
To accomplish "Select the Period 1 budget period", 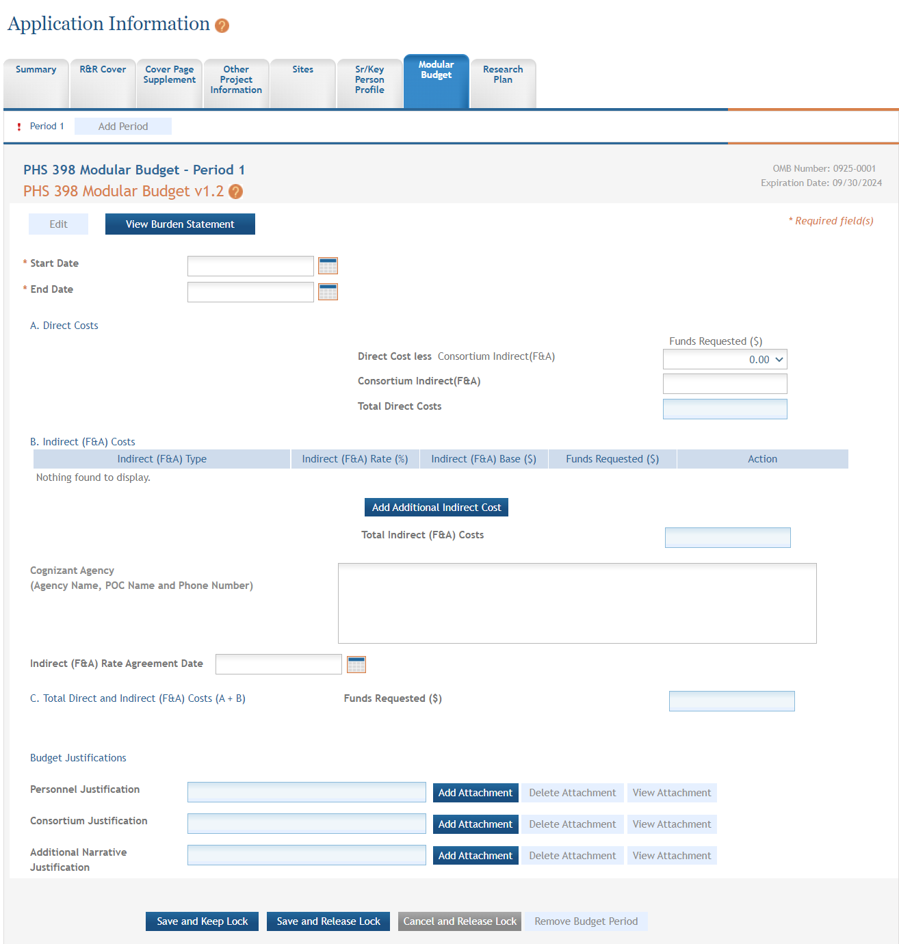I will tap(47, 127).
